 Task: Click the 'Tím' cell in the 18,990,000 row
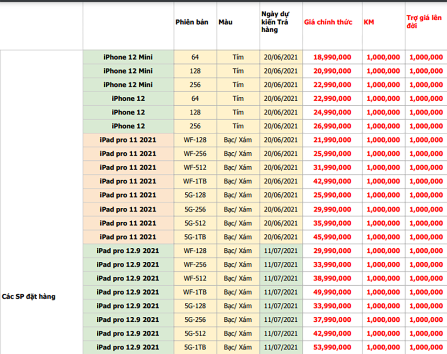coord(238,57)
